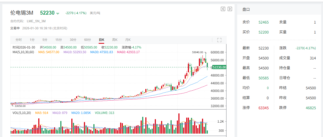Click the small down-arrow indicator beside price
Screen dimensions: 323x137
(x=58, y=13)
